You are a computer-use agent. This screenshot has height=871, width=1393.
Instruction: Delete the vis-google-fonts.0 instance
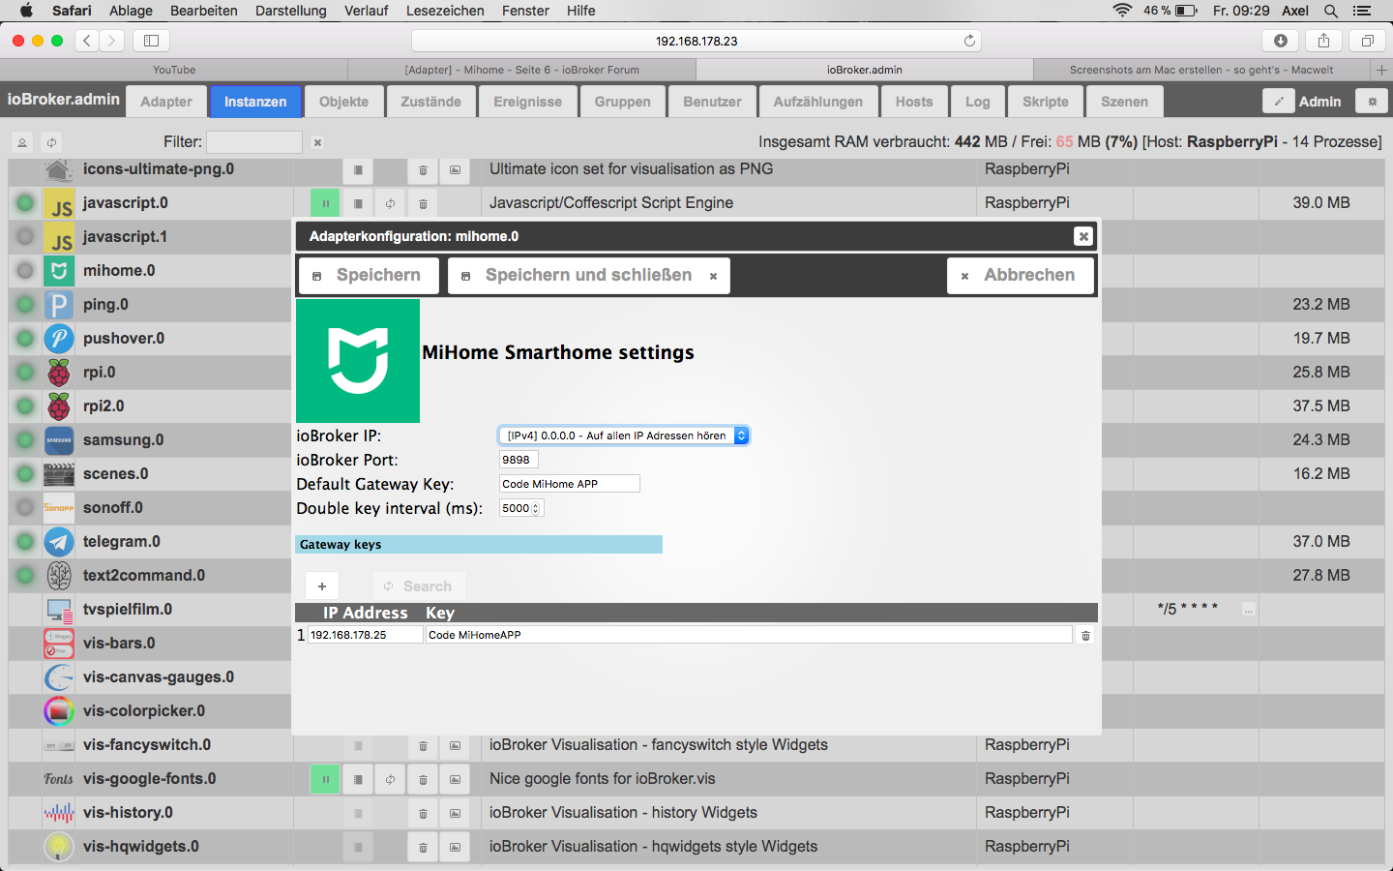pyautogui.click(x=423, y=779)
